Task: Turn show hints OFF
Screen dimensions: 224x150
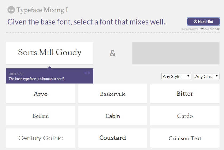Action: [212, 29]
